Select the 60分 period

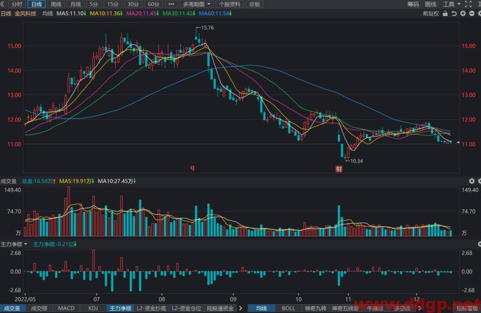(x=154, y=4)
